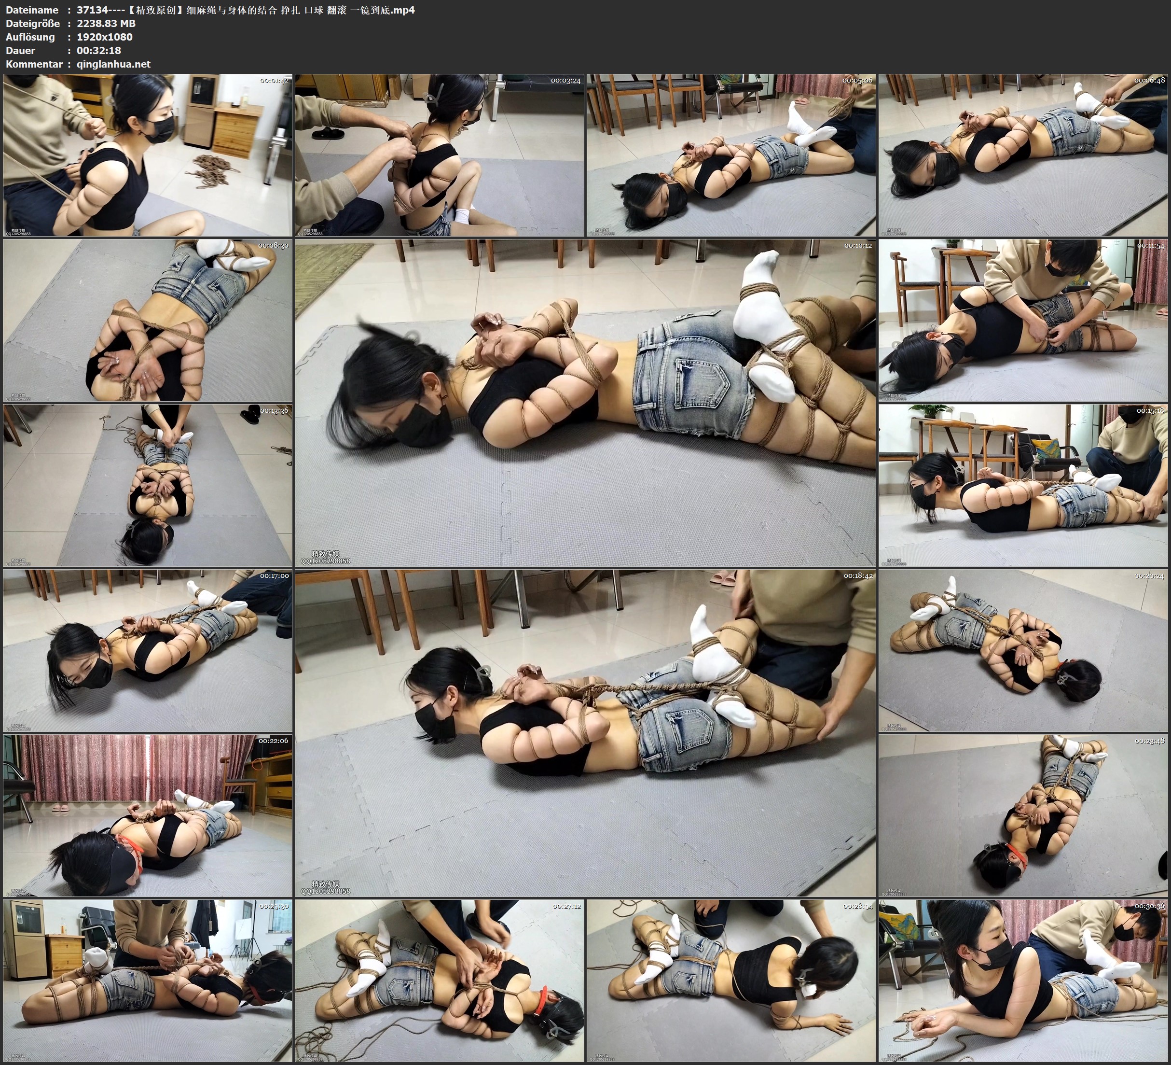Select the thumbnail stamped 00:13:36

148,485
